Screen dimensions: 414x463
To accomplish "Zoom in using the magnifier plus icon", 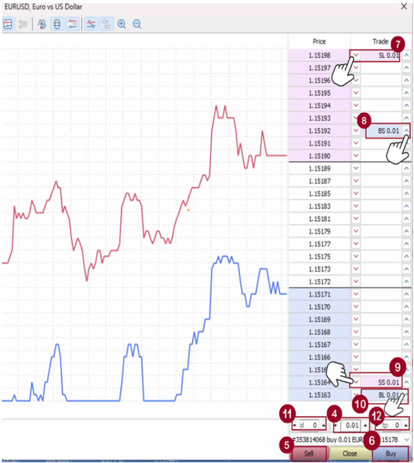I will coord(121,24).
